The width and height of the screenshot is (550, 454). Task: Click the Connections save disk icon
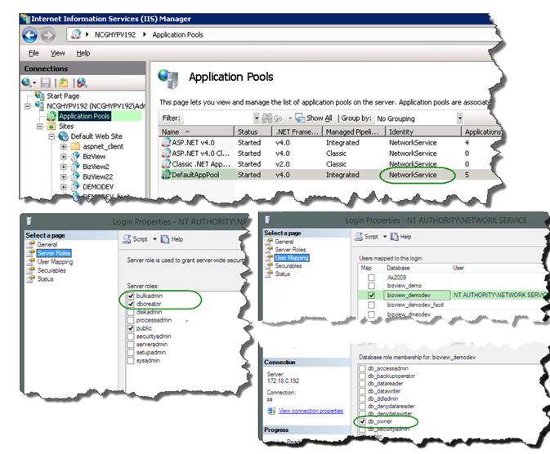46,82
